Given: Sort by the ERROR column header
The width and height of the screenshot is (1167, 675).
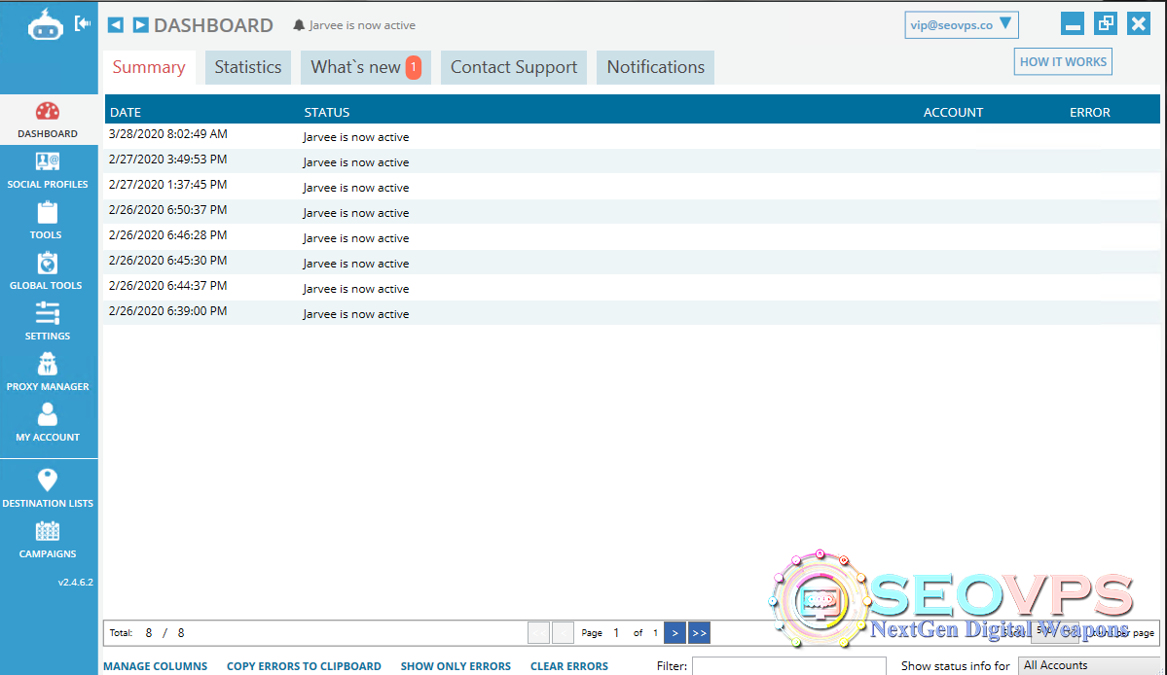Looking at the screenshot, I should (1089, 112).
